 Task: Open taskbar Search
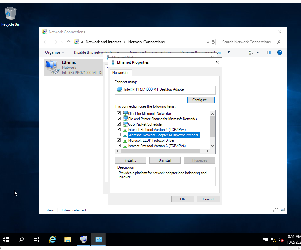coord(21,240)
